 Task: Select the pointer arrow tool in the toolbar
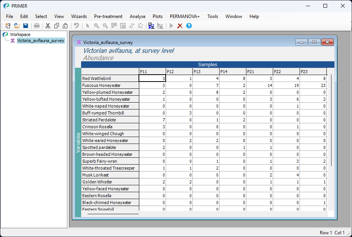click(x=88, y=26)
